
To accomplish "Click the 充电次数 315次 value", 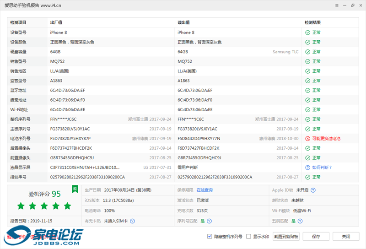I will 202,211.
